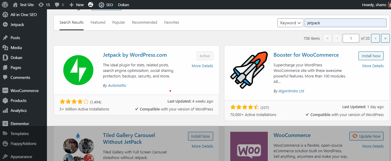
Task: Click the round face icon in admin bar
Action: [x=91, y=5]
